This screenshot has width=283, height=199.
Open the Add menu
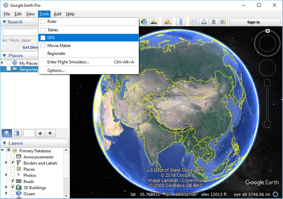click(x=58, y=14)
